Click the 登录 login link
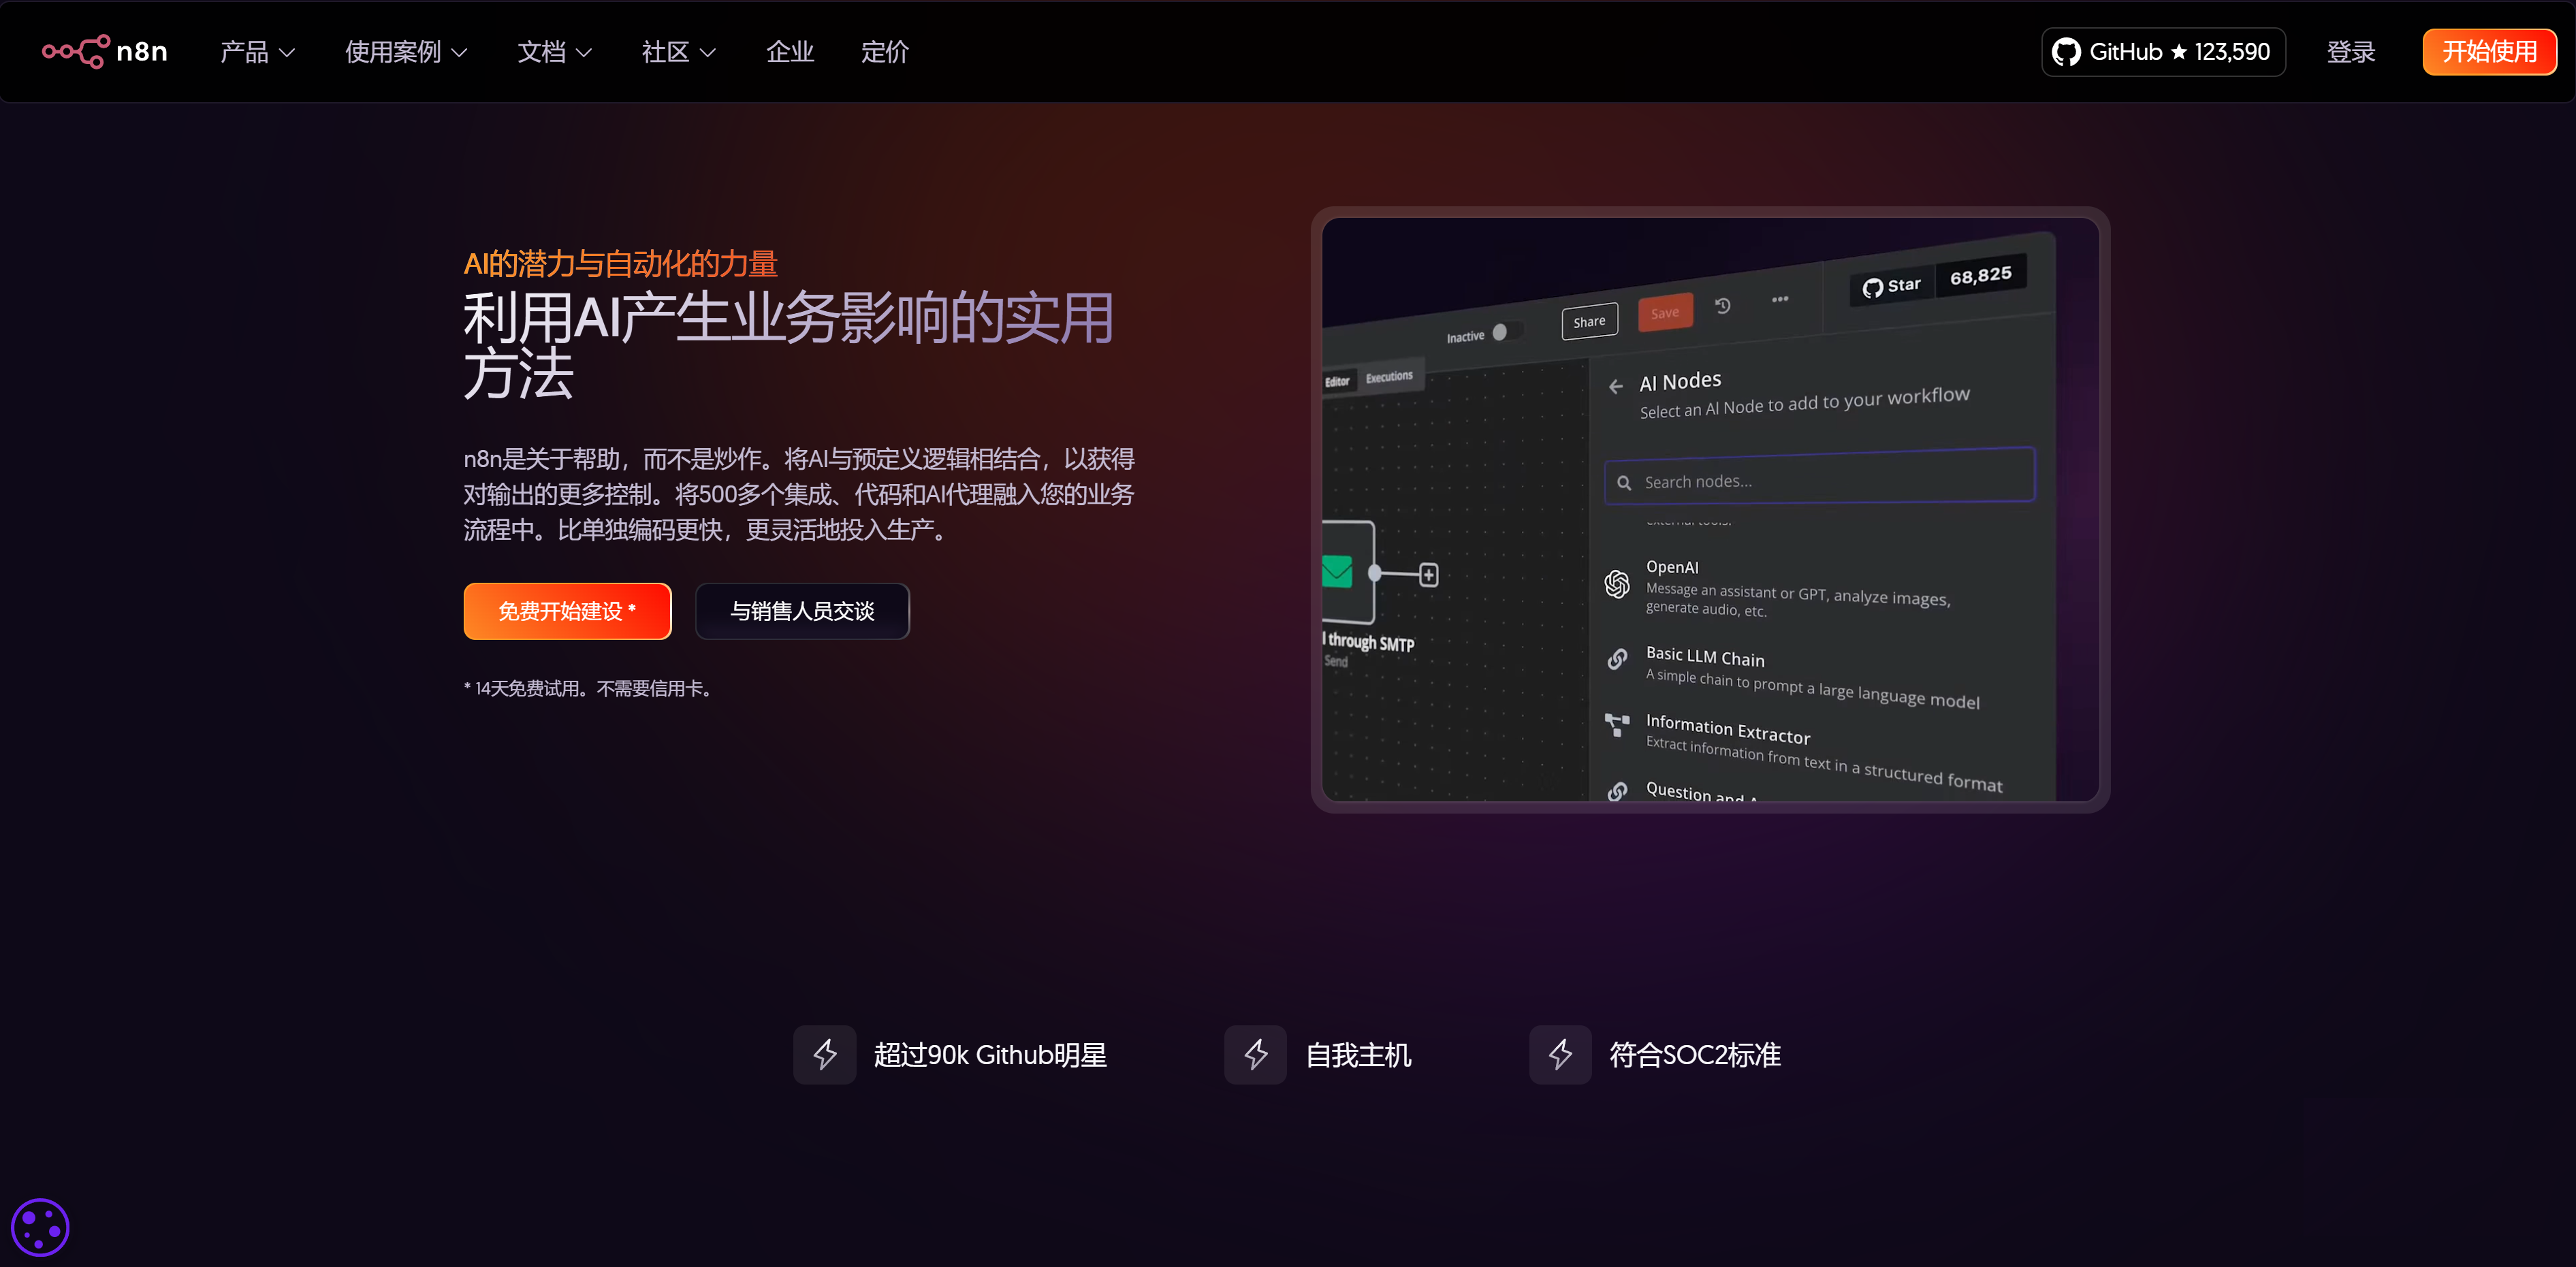This screenshot has width=2576, height=1267. [2350, 52]
